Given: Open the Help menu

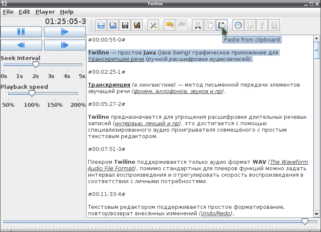Looking at the screenshot, I should [66, 12].
